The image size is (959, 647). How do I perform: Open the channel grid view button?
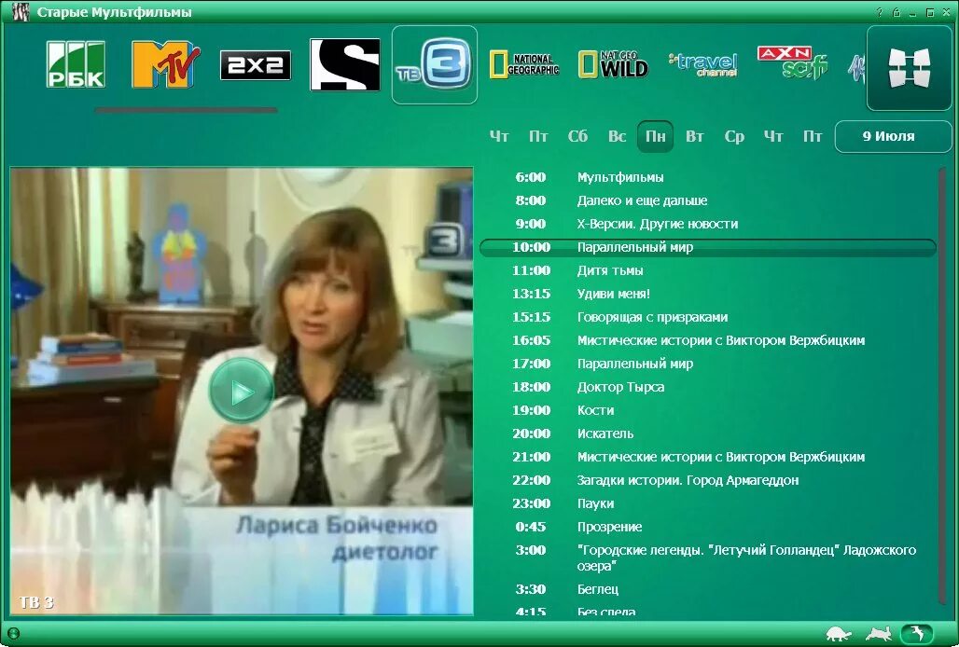910,68
